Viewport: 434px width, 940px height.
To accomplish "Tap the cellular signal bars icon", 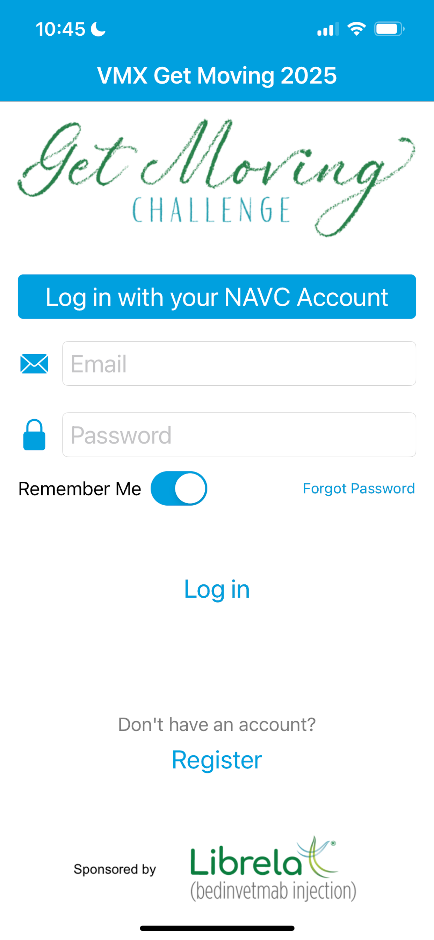I will (328, 29).
